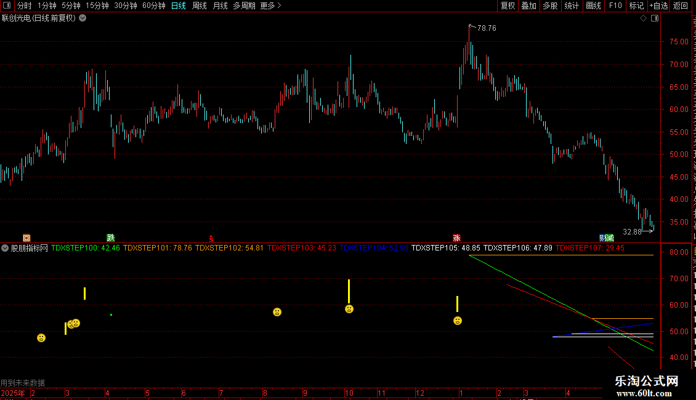
Task: Open 多周期 multi-period view
Action: coord(244,6)
